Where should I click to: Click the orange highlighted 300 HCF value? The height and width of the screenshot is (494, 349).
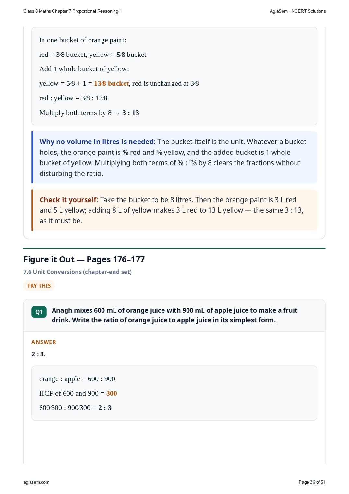[112, 393]
